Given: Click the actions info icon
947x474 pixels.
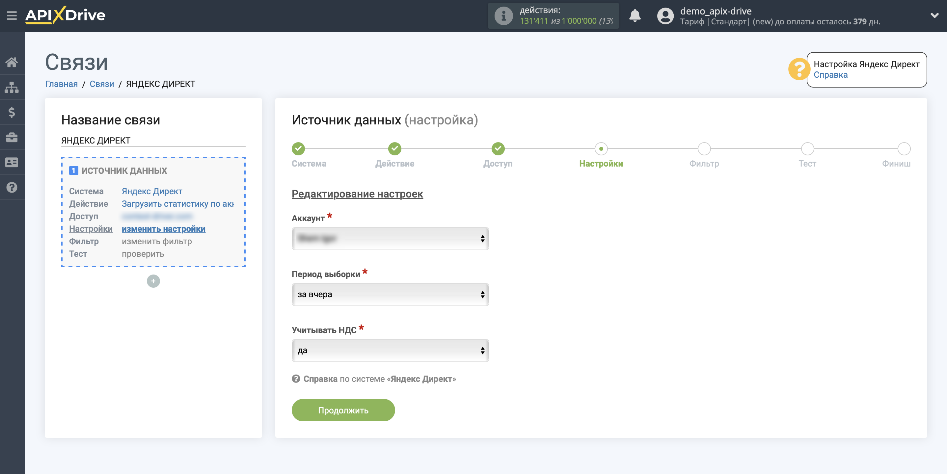Looking at the screenshot, I should [x=503, y=16].
